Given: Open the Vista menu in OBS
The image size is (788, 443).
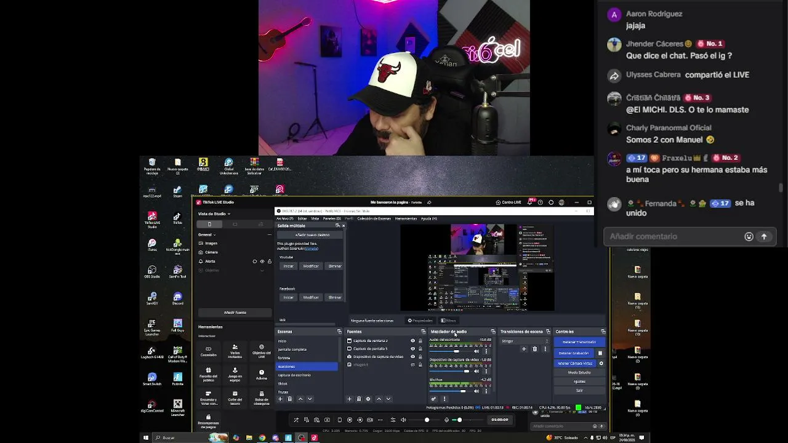Looking at the screenshot, I should coord(315,218).
